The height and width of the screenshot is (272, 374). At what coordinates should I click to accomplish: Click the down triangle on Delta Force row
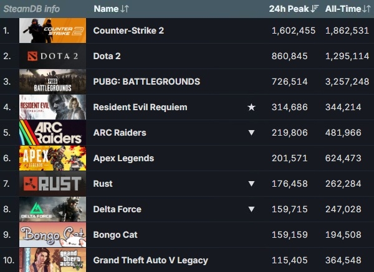point(251,209)
